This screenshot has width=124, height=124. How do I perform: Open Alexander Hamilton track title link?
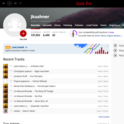pyautogui.click(x=40, y=106)
